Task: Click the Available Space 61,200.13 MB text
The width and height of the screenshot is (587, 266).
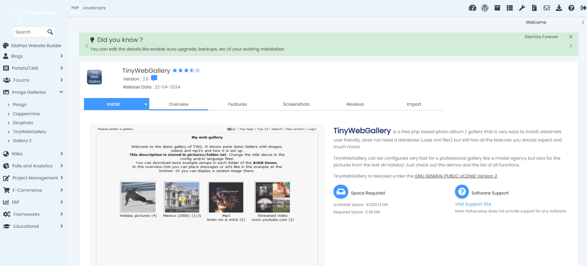Action: click(360, 205)
